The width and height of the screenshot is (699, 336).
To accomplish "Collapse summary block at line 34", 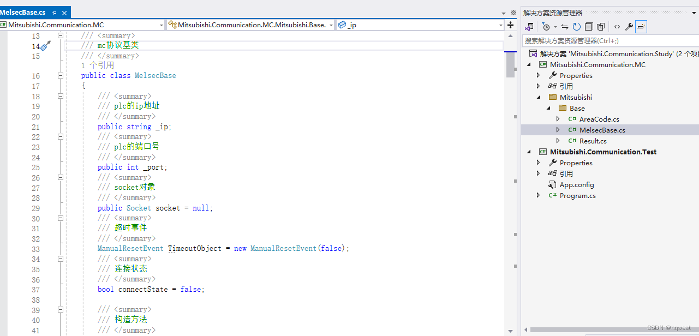I will [x=61, y=259].
